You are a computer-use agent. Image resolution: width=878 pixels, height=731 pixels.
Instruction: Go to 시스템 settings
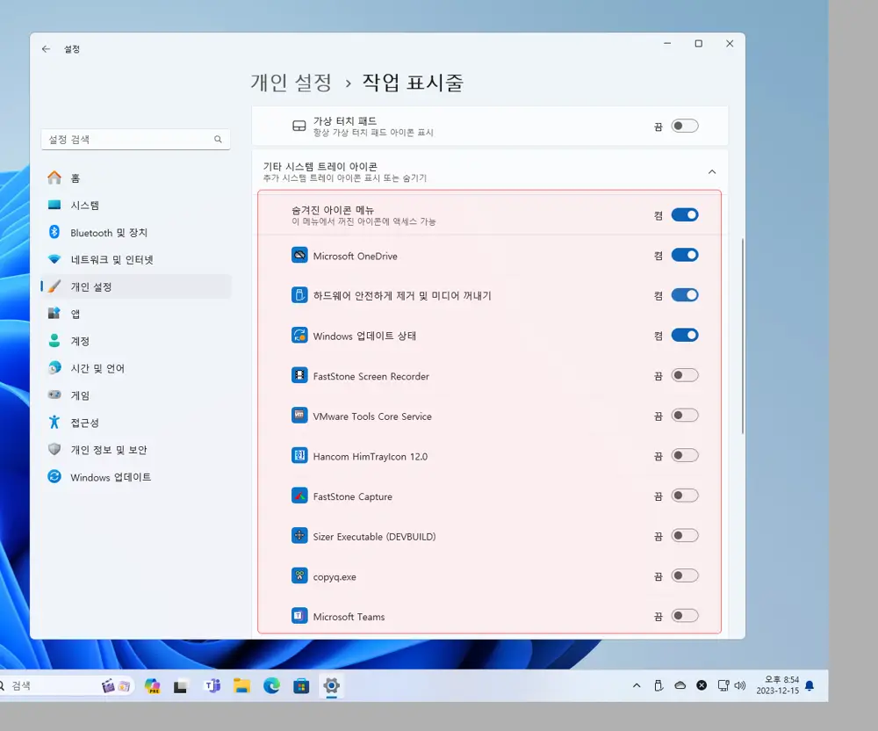[x=136, y=205]
